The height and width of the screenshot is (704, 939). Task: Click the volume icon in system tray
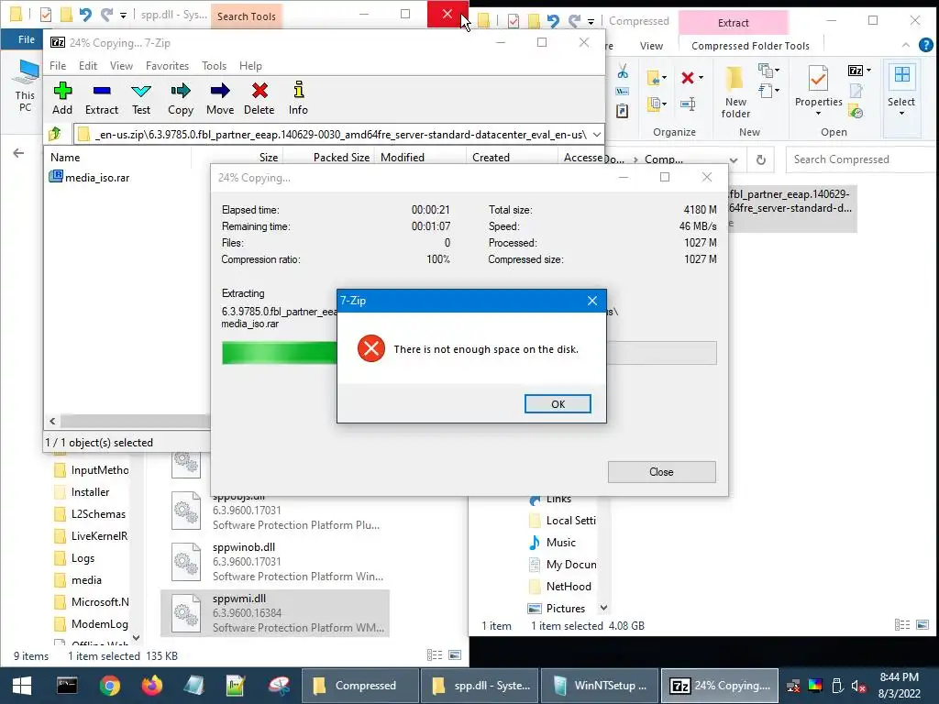pos(858,686)
